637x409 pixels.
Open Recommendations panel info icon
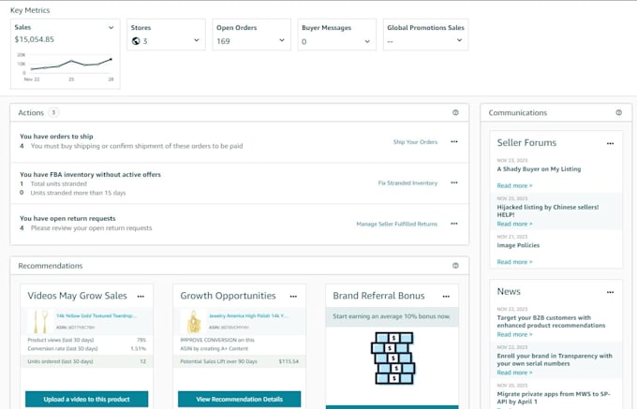tap(455, 266)
